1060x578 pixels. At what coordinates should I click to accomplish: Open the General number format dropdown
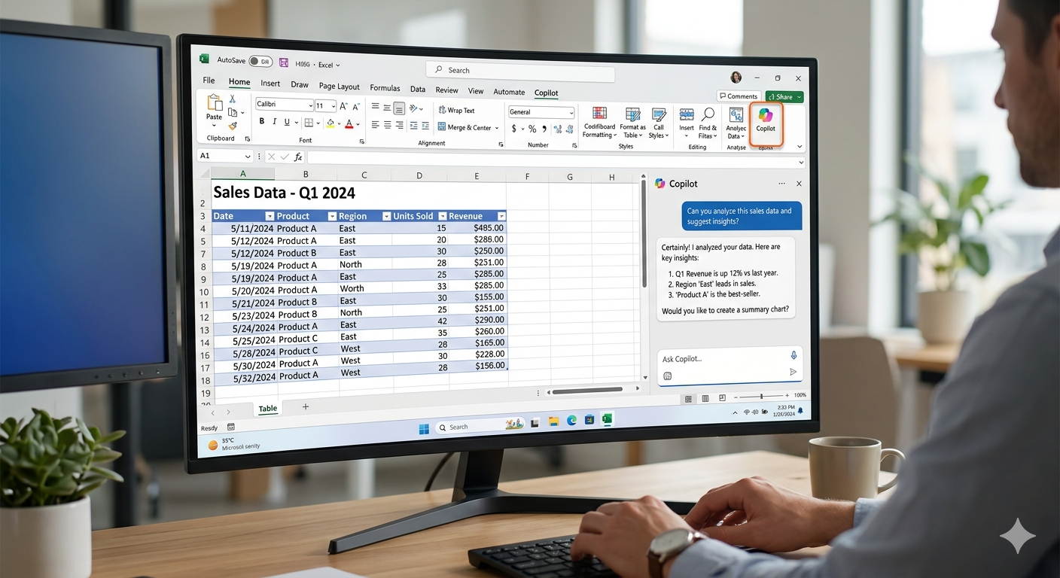pos(571,112)
